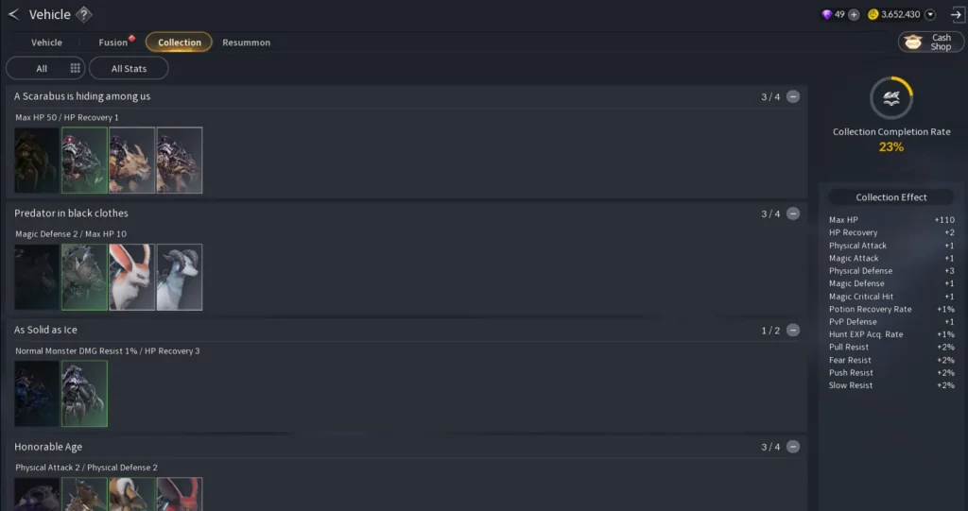Image resolution: width=968 pixels, height=511 pixels.
Task: Open the All Stats filter
Action: pyautogui.click(x=129, y=69)
